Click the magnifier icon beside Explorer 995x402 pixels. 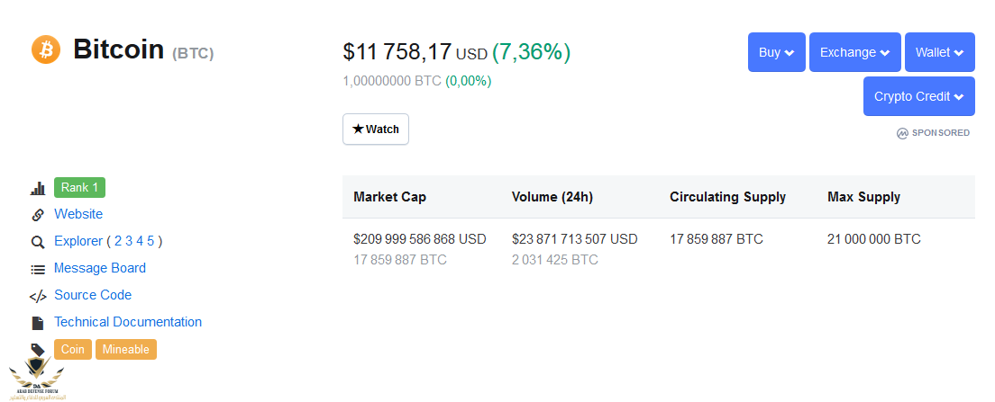[38, 242]
